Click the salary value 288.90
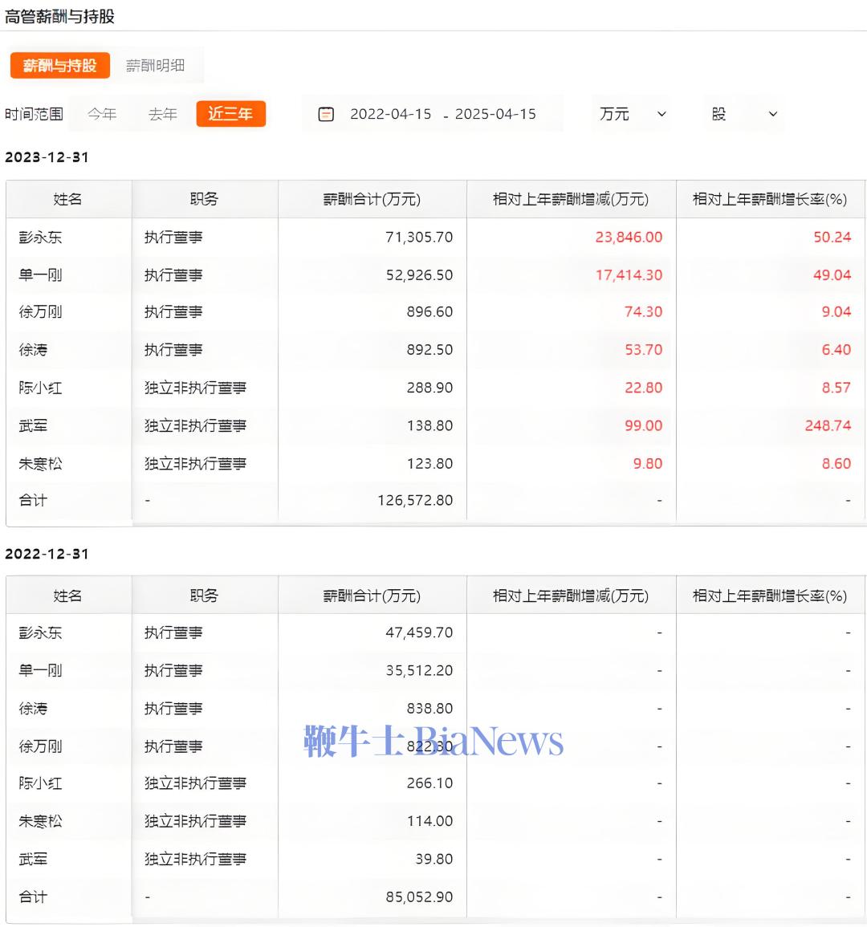 click(x=430, y=388)
